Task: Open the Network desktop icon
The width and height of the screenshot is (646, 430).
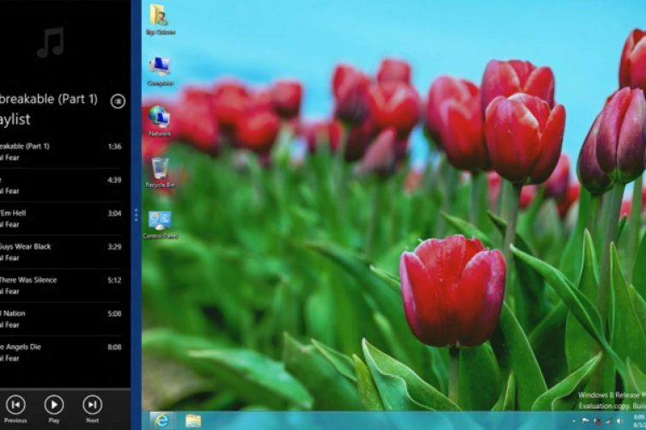Action: point(160,121)
